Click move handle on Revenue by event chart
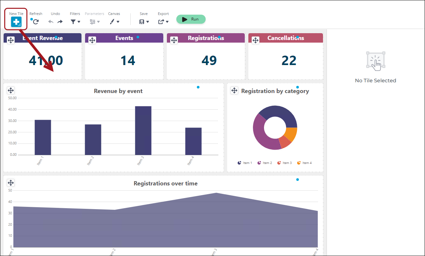This screenshot has width=425, height=256. tap(11, 90)
